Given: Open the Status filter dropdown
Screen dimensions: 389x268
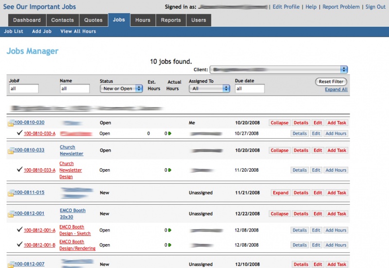Looking at the screenshot, I should [x=121, y=89].
